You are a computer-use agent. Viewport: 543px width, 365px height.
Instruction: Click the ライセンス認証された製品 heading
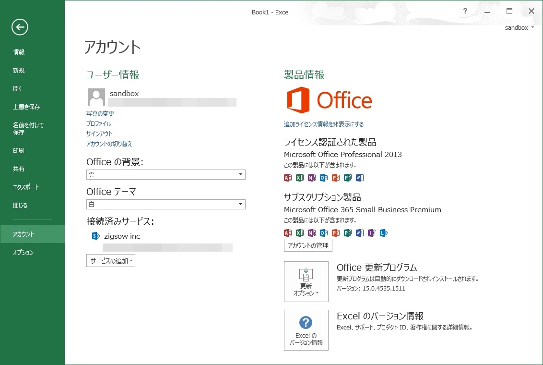(x=330, y=142)
